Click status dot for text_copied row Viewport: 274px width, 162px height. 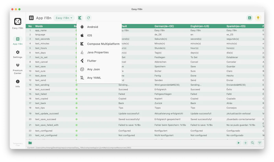(x=76, y=99)
